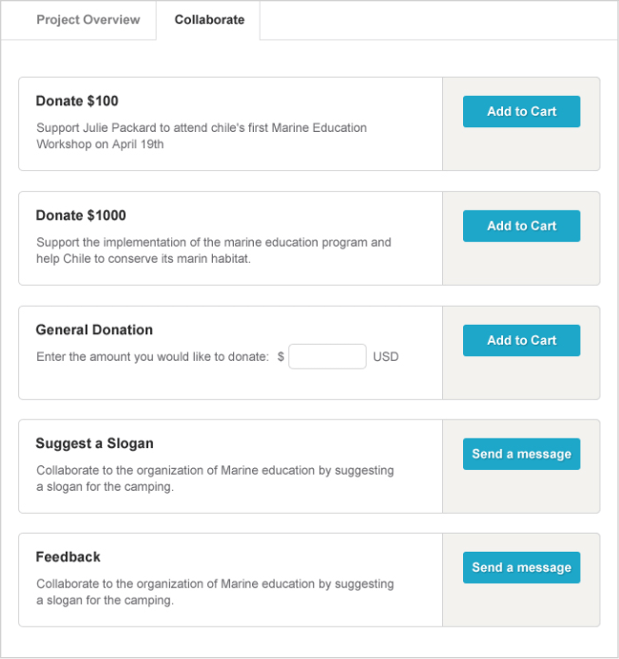The height and width of the screenshot is (659, 619).
Task: Click the Julie Packard workshop description text
Action: [201, 136]
